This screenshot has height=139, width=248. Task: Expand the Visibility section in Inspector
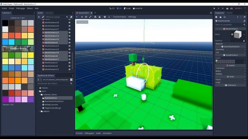(230, 74)
